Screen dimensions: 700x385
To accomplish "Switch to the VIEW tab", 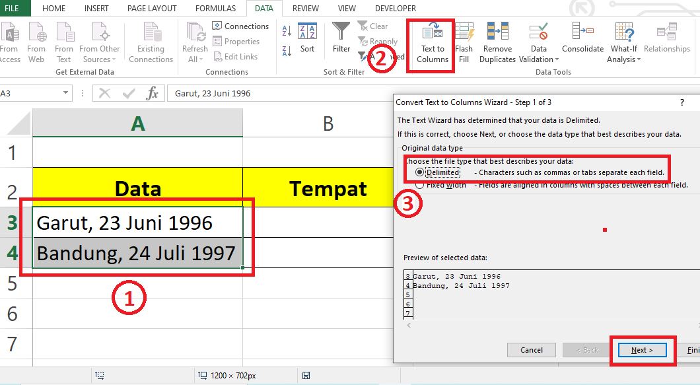I will (x=347, y=8).
